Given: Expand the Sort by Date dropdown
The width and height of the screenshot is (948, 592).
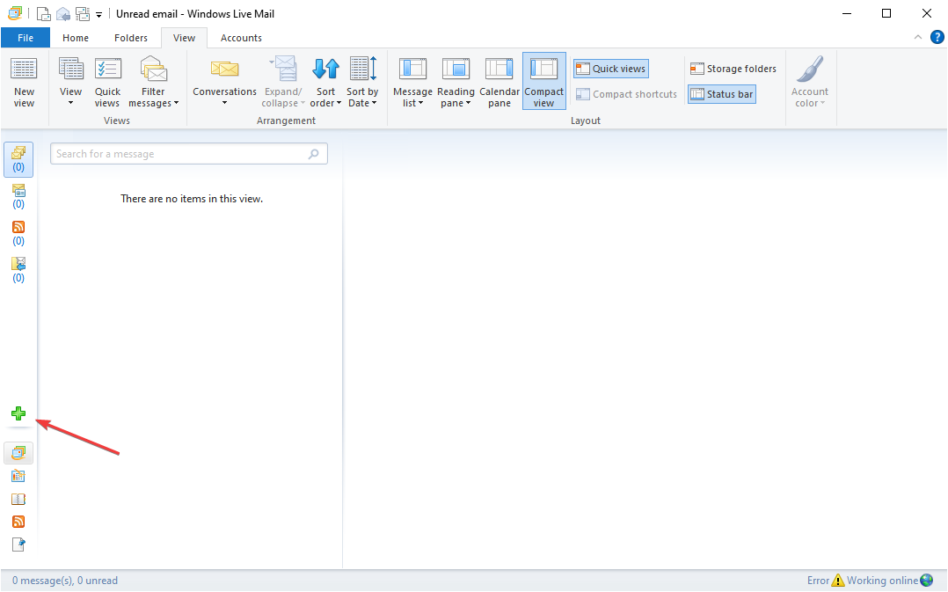Looking at the screenshot, I should click(362, 82).
